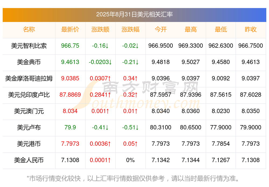Viewport: 269px width, 187px height.
Task: Click change amount -0.0203↓
Action: (x=100, y=62)
